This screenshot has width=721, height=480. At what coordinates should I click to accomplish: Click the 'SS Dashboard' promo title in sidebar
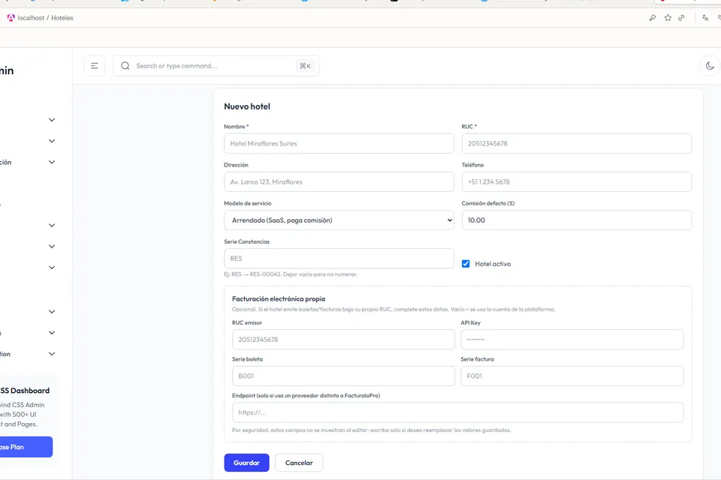(x=25, y=391)
